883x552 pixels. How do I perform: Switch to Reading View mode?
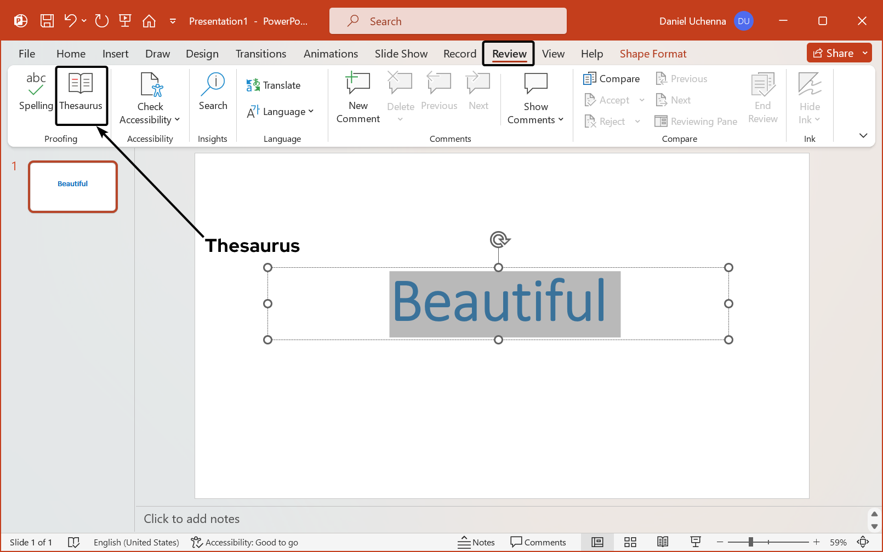663,542
